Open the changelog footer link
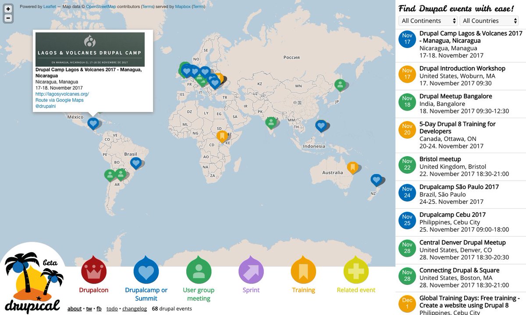 click(135, 308)
